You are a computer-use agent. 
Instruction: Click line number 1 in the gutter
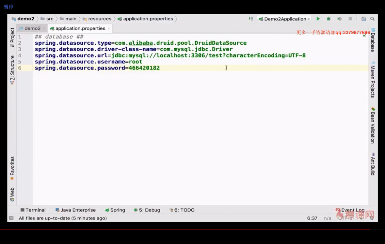coord(20,37)
